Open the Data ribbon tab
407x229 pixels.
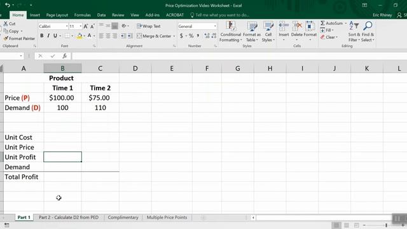tap(101, 15)
